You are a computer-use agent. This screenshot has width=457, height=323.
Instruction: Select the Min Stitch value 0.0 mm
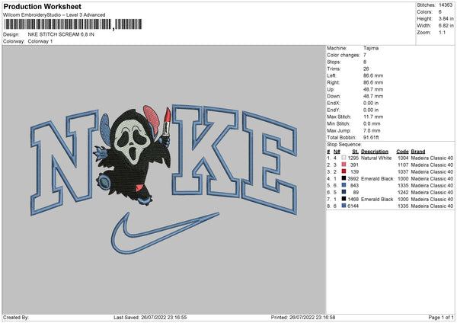point(372,123)
